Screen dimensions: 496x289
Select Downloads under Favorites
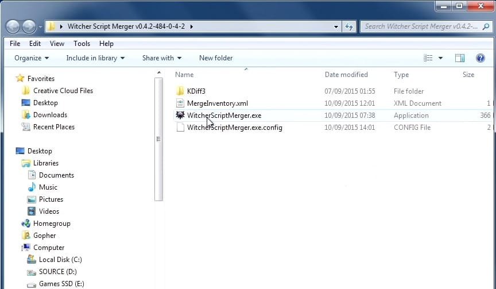pos(50,115)
